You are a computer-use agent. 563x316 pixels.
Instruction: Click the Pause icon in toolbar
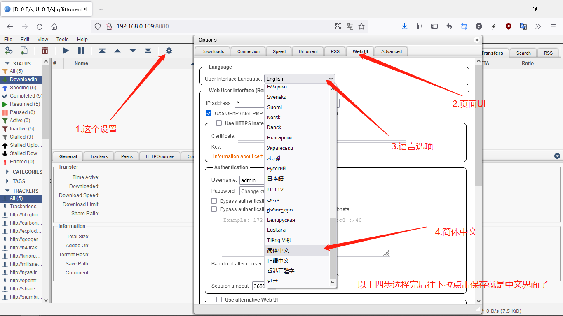[x=81, y=51]
